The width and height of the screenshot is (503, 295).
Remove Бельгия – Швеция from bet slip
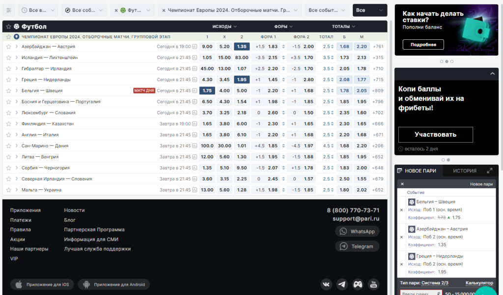[x=401, y=210]
